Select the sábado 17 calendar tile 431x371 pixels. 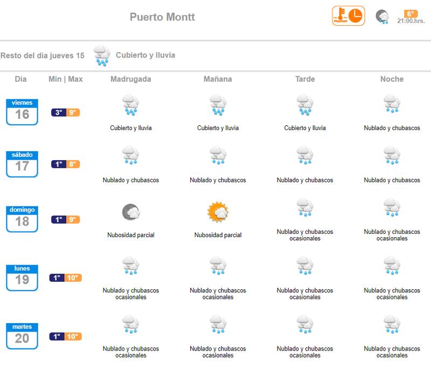point(22,163)
